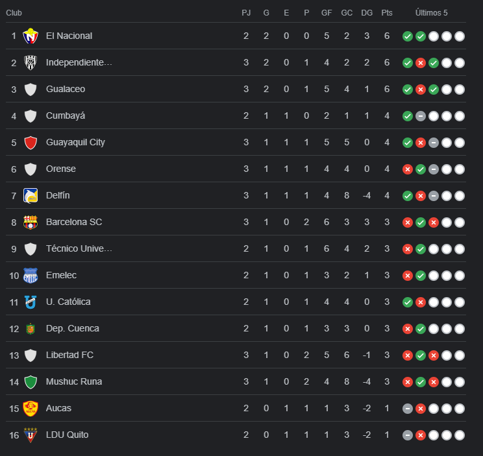Click the Emelec club crest
Viewport: 483px width, 456px height.
31,276
